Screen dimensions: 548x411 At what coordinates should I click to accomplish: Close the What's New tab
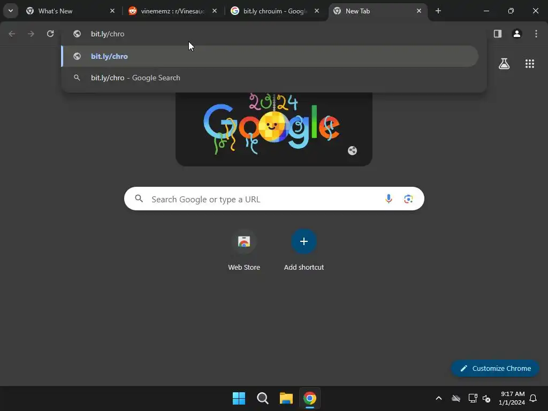(x=112, y=11)
